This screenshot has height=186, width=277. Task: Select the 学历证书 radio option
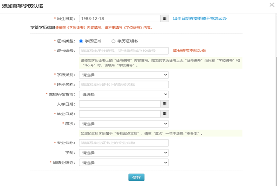(81, 41)
